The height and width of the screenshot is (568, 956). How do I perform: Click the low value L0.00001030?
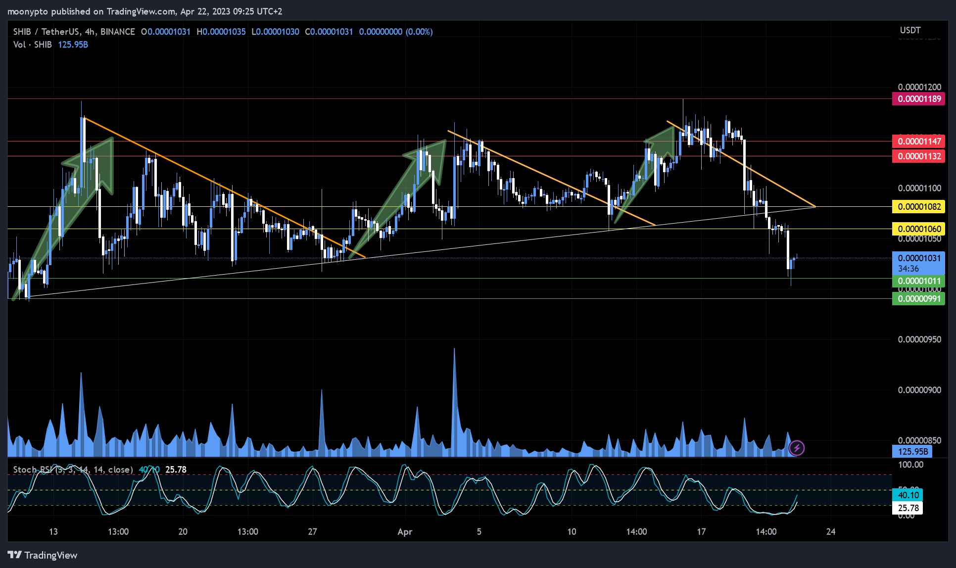pyautogui.click(x=276, y=32)
